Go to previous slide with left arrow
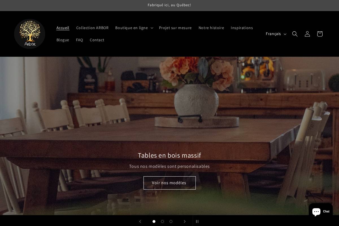The image size is (339, 226). point(140,221)
